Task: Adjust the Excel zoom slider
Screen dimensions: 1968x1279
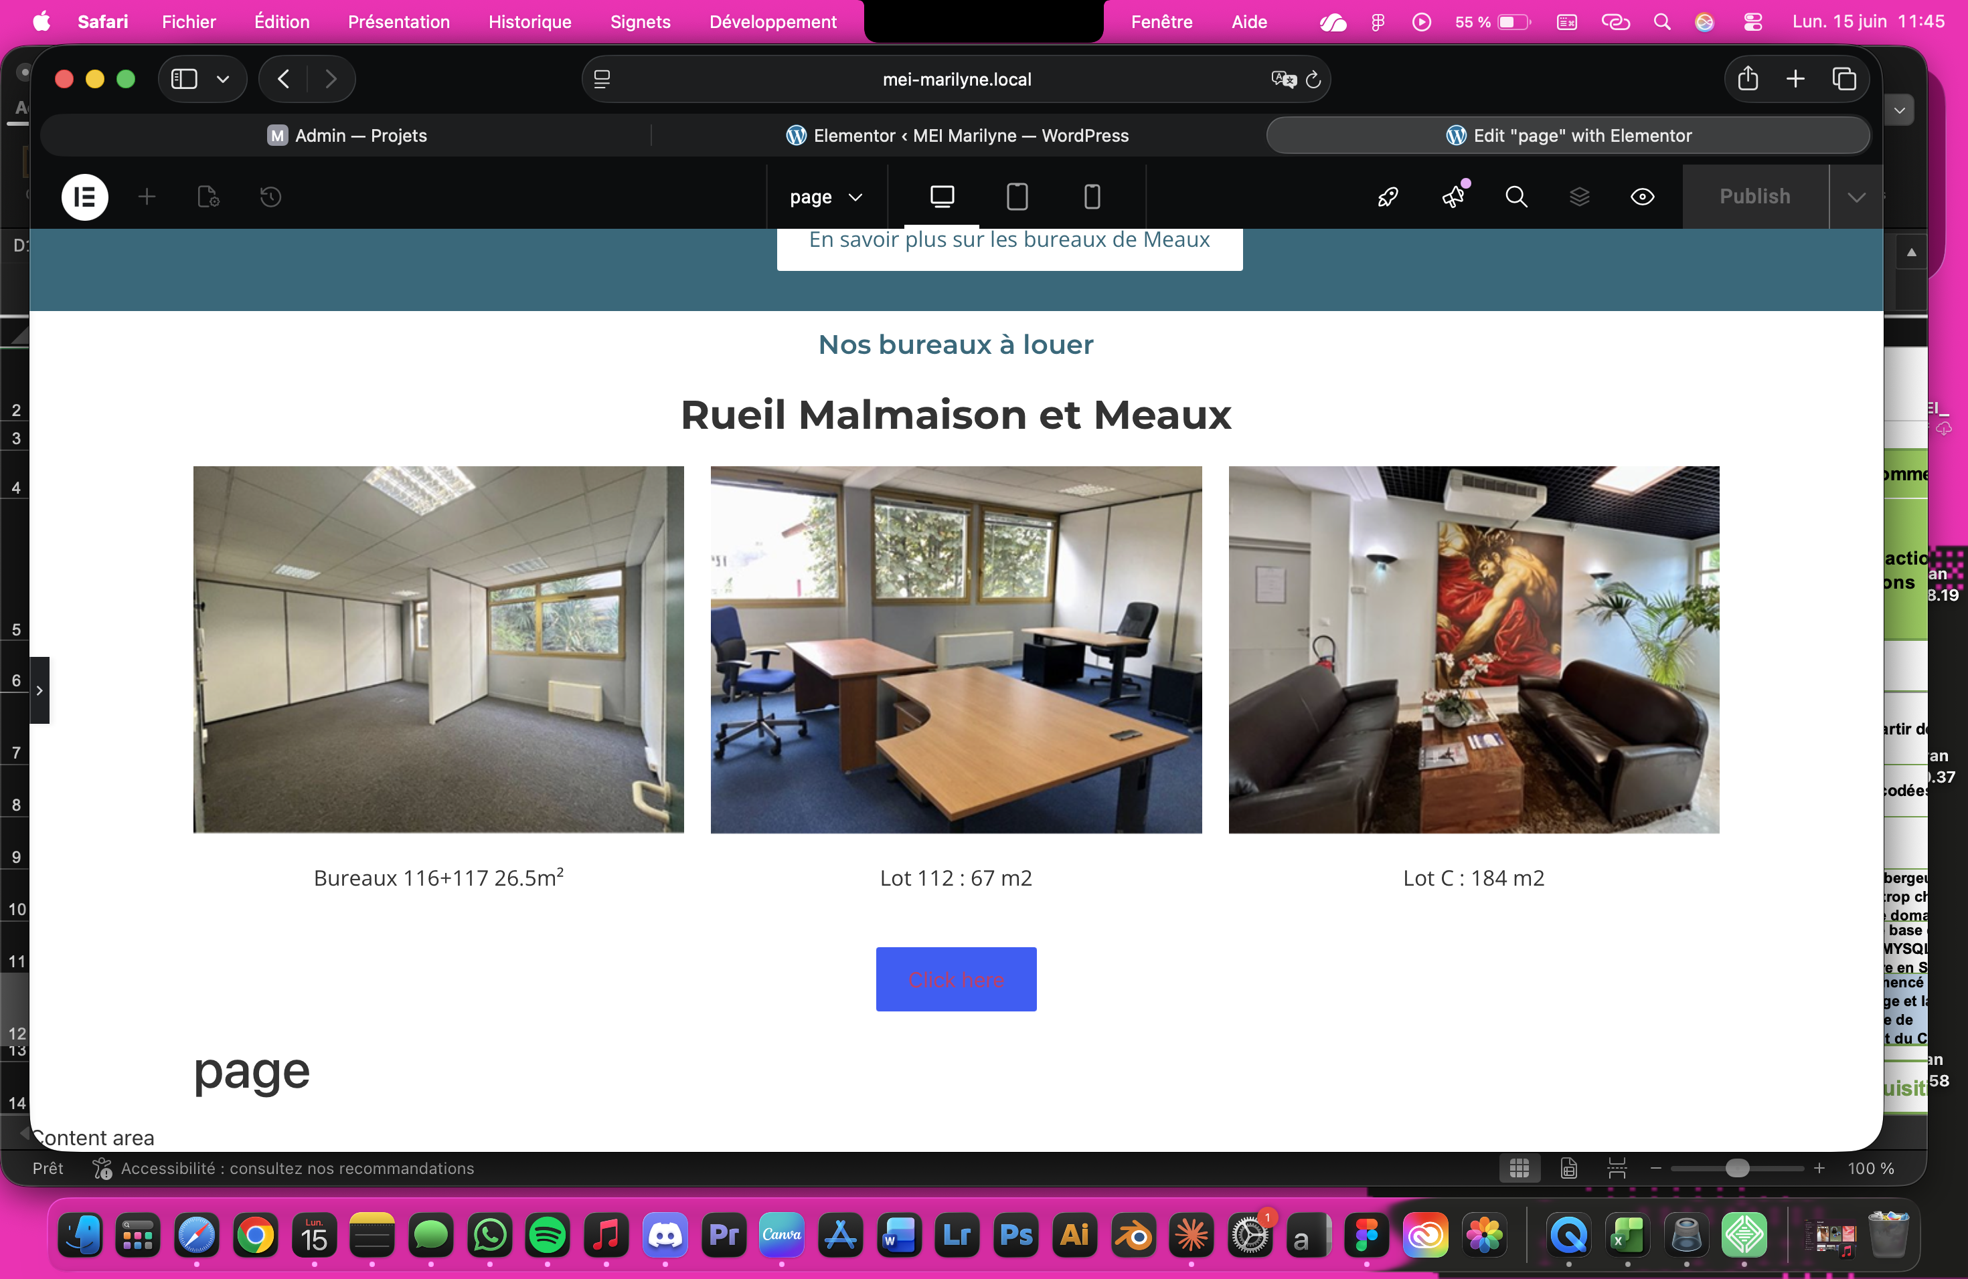Action: pyautogui.click(x=1738, y=1168)
